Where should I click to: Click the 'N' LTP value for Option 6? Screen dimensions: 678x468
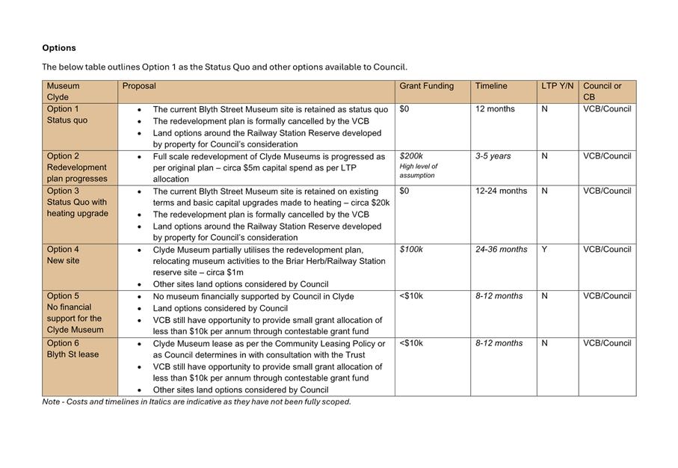pos(544,343)
